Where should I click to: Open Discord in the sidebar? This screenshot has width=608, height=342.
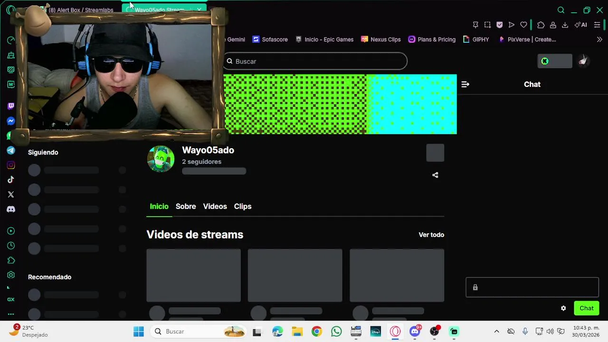point(11,209)
